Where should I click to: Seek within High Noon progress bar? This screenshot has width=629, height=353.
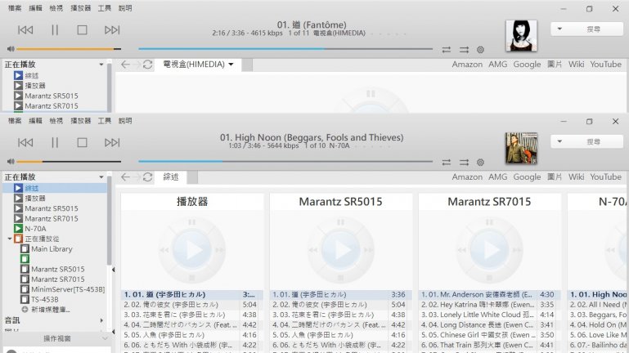[285, 162]
